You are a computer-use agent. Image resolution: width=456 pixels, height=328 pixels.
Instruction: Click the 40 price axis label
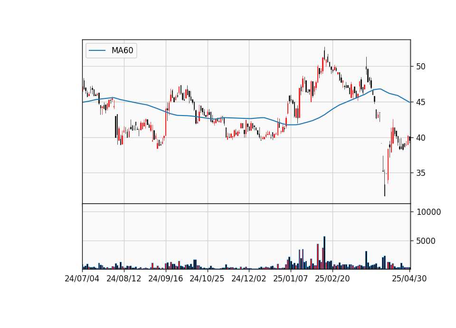(420, 138)
